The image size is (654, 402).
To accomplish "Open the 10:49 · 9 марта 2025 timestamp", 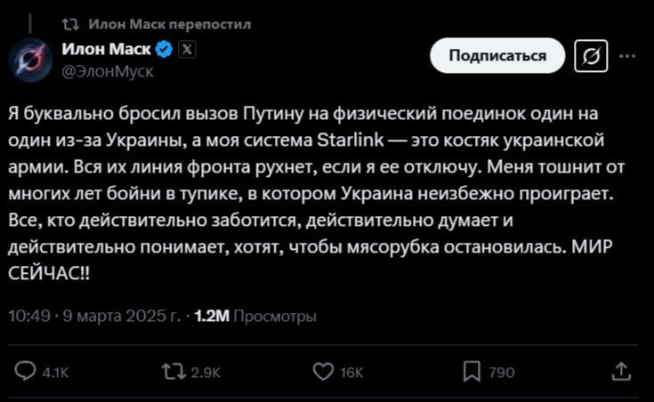I will [94, 316].
